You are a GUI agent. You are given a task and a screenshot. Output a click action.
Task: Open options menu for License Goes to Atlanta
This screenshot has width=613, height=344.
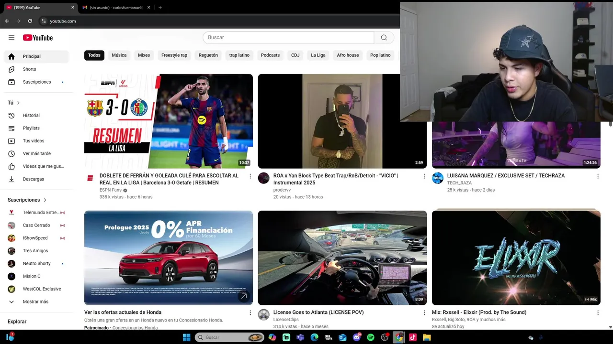(x=424, y=313)
